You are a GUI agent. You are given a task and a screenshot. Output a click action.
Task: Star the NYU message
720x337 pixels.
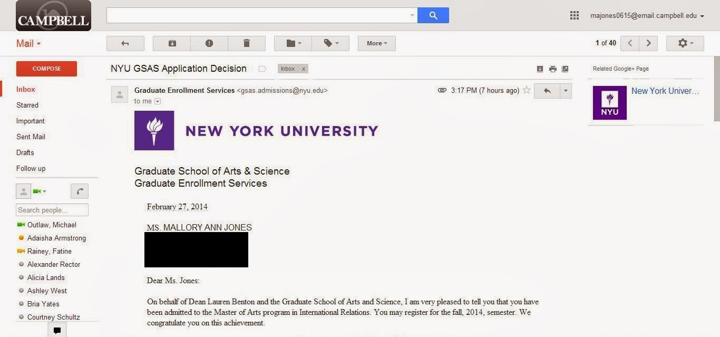click(526, 90)
